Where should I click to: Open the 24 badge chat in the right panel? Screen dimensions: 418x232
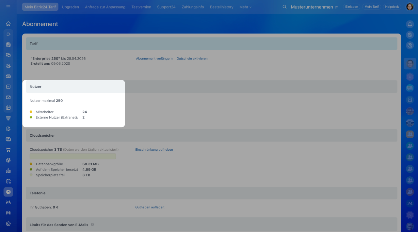(x=410, y=204)
